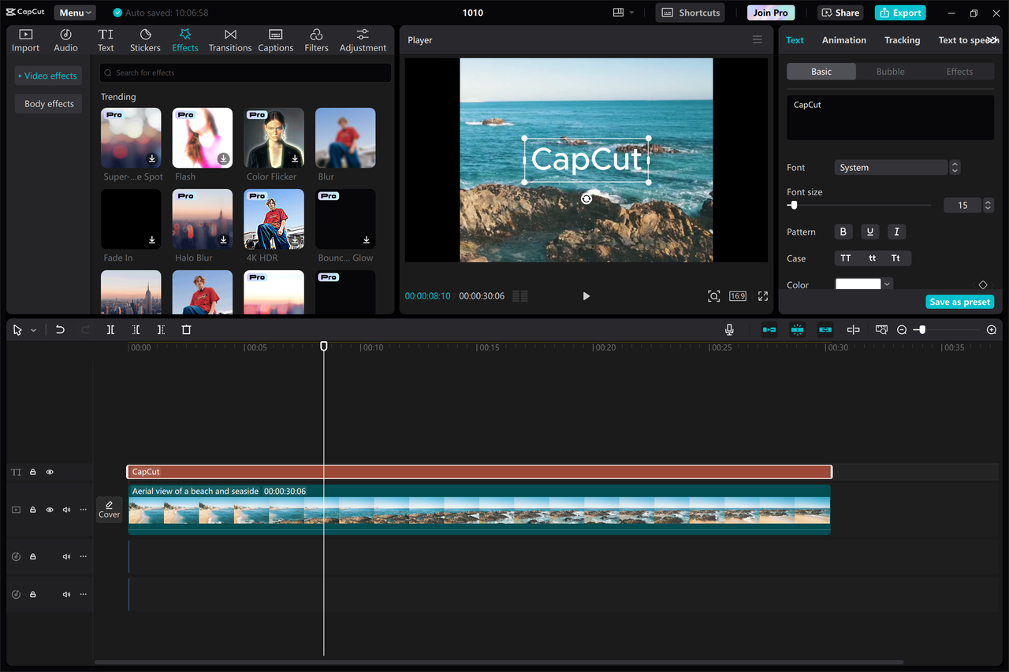
Task: Delete selection using the trash icon
Action: 186,329
